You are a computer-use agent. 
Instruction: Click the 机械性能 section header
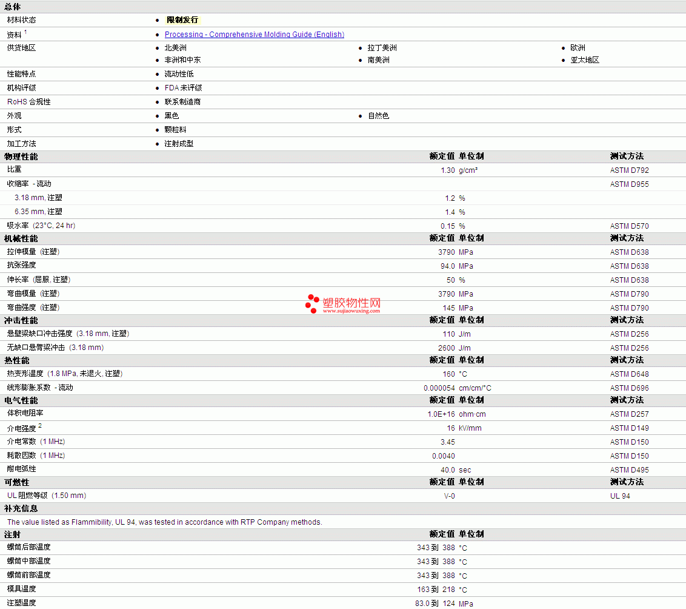(21, 238)
